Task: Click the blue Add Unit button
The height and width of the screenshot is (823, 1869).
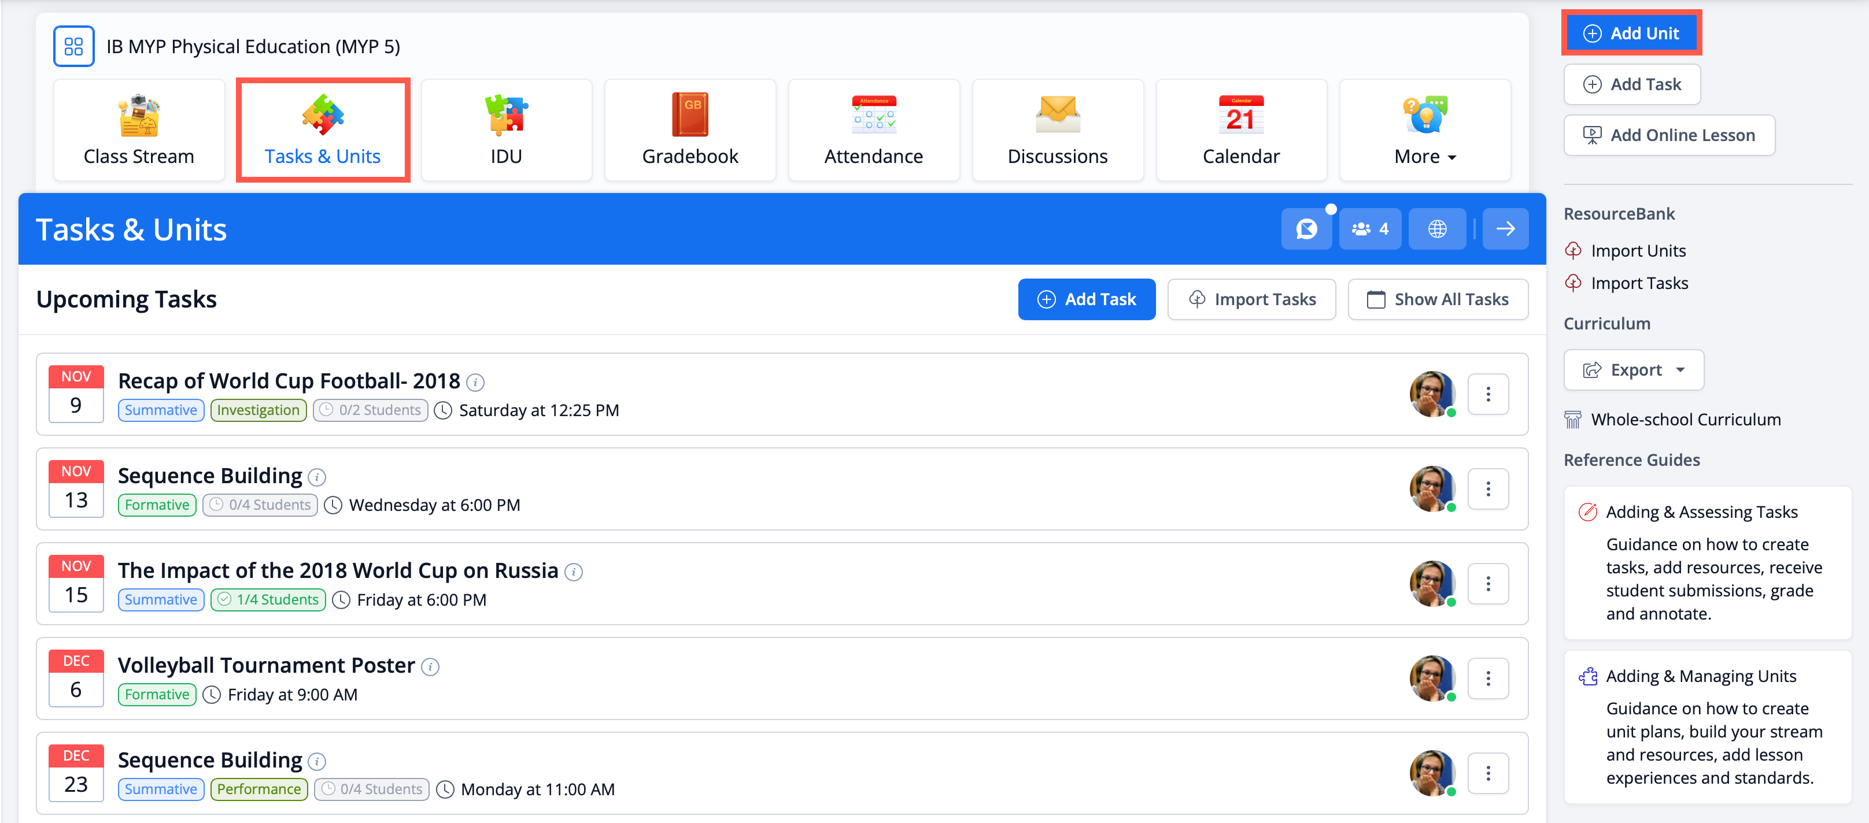Action: click(1631, 34)
